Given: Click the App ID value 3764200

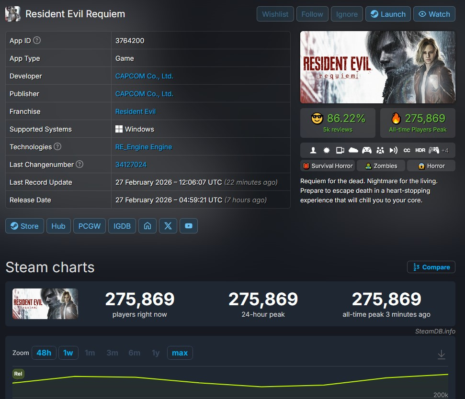Looking at the screenshot, I should [x=130, y=41].
